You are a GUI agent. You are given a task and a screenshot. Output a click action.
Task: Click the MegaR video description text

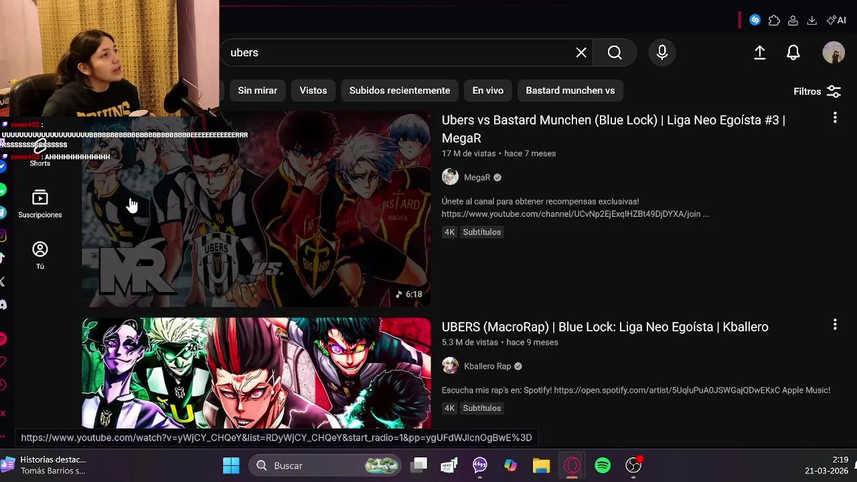[575, 208]
